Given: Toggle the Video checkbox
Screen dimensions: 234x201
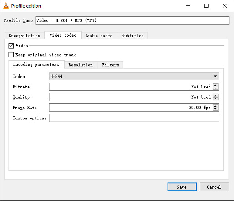Looking at the screenshot, I should 11,46.
